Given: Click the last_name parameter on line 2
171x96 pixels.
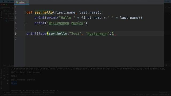Looking at the screenshot, I should coord(88,13).
